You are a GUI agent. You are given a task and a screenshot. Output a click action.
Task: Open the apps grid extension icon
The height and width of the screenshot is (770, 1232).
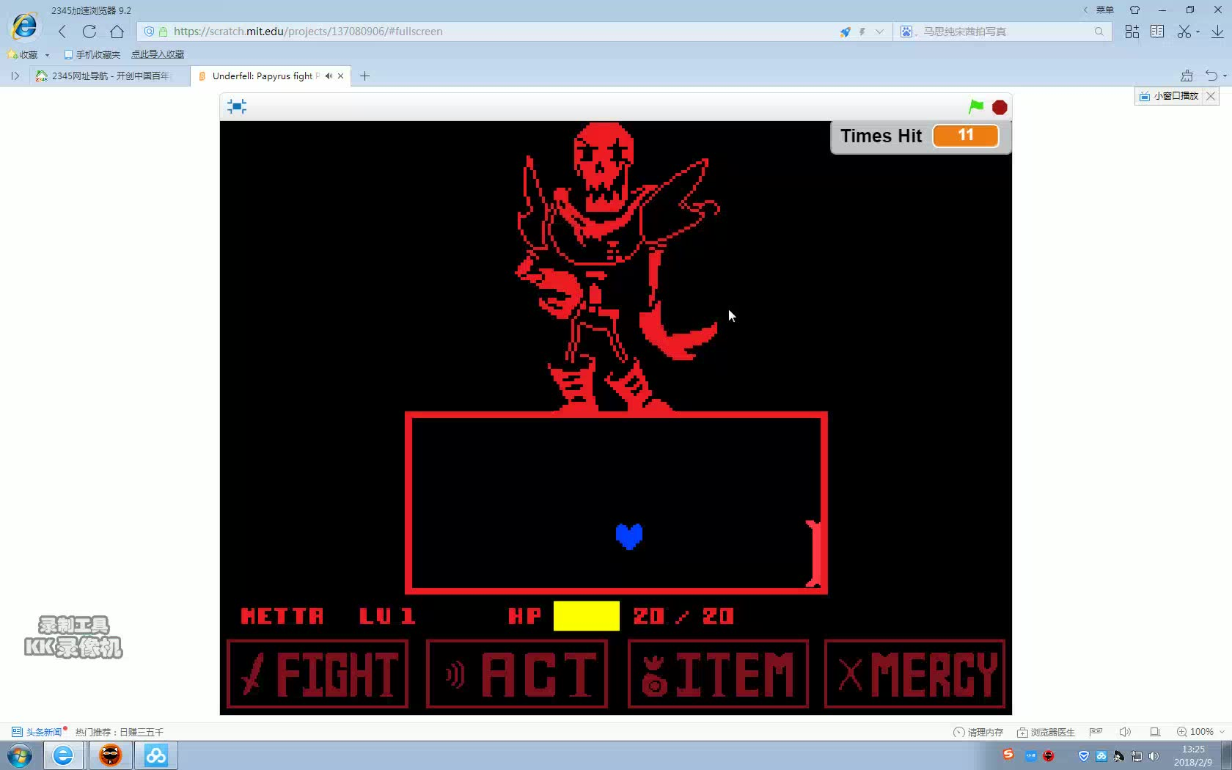[1132, 32]
